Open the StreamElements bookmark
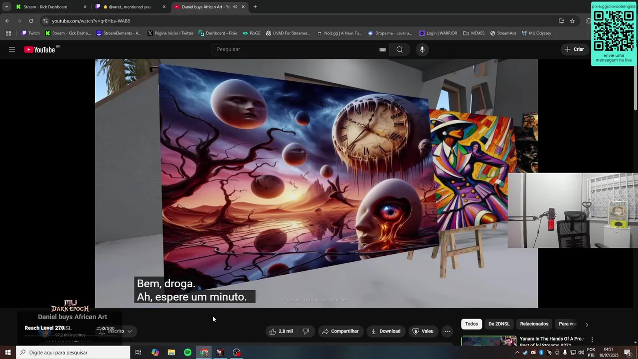 pyautogui.click(x=119, y=33)
